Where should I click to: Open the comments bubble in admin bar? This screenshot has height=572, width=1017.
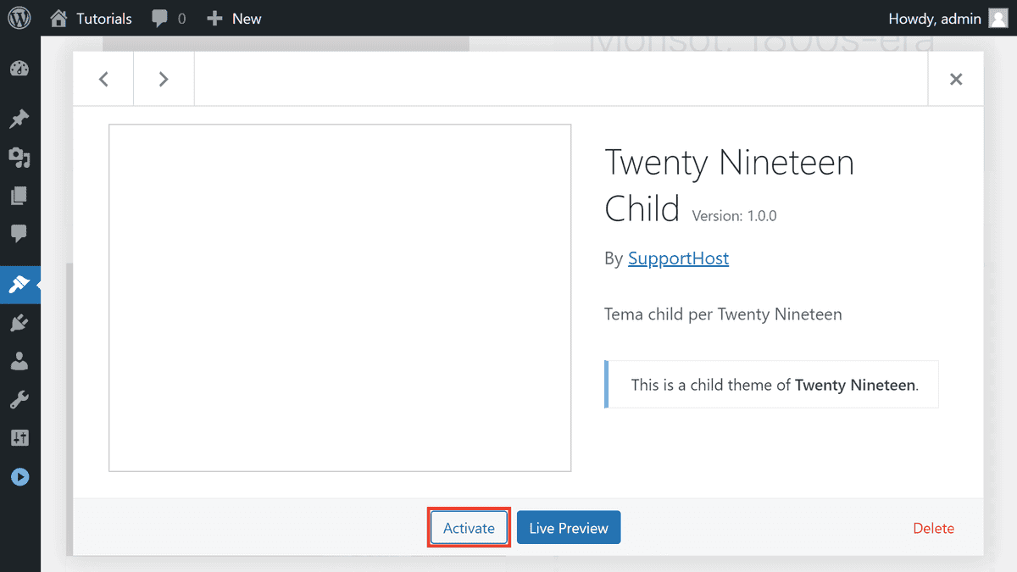[169, 18]
